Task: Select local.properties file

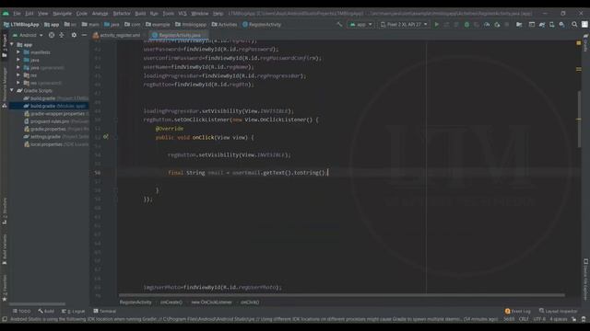Action: [x=55, y=144]
